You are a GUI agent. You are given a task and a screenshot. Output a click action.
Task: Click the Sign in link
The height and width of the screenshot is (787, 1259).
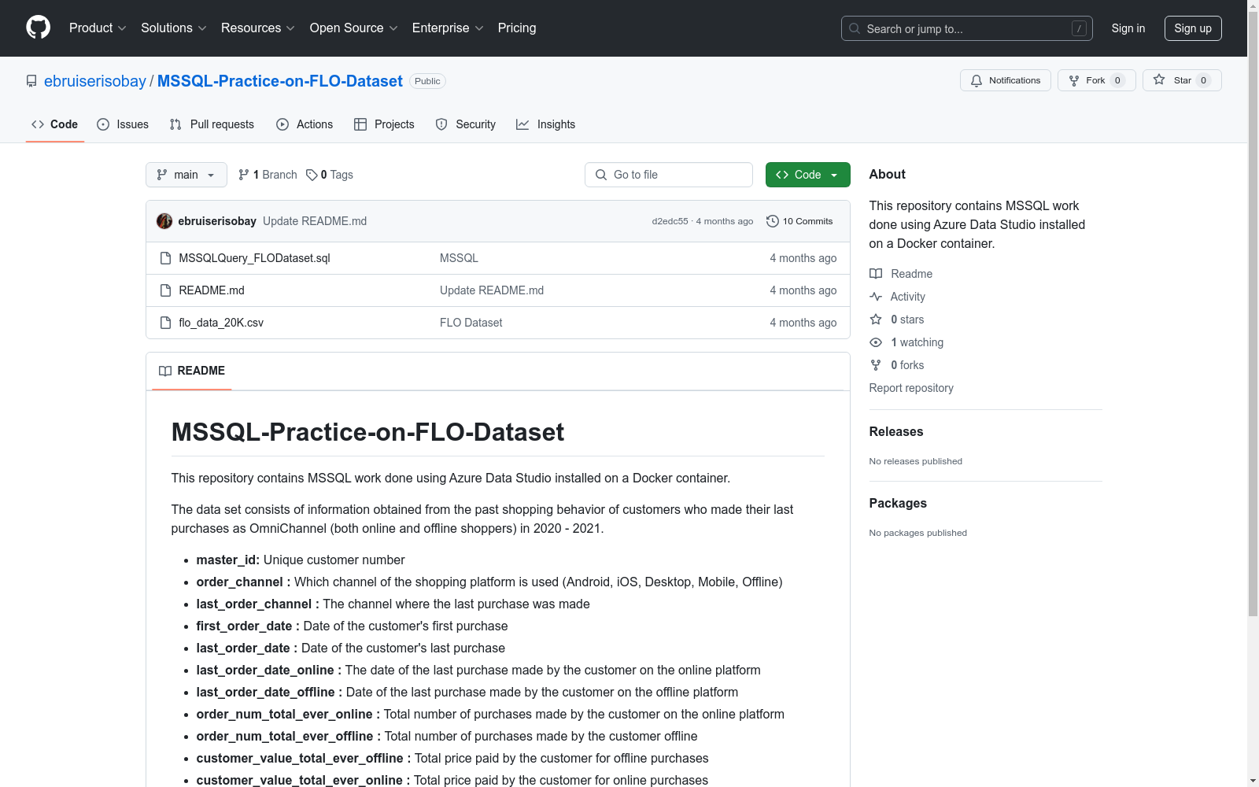(1128, 28)
